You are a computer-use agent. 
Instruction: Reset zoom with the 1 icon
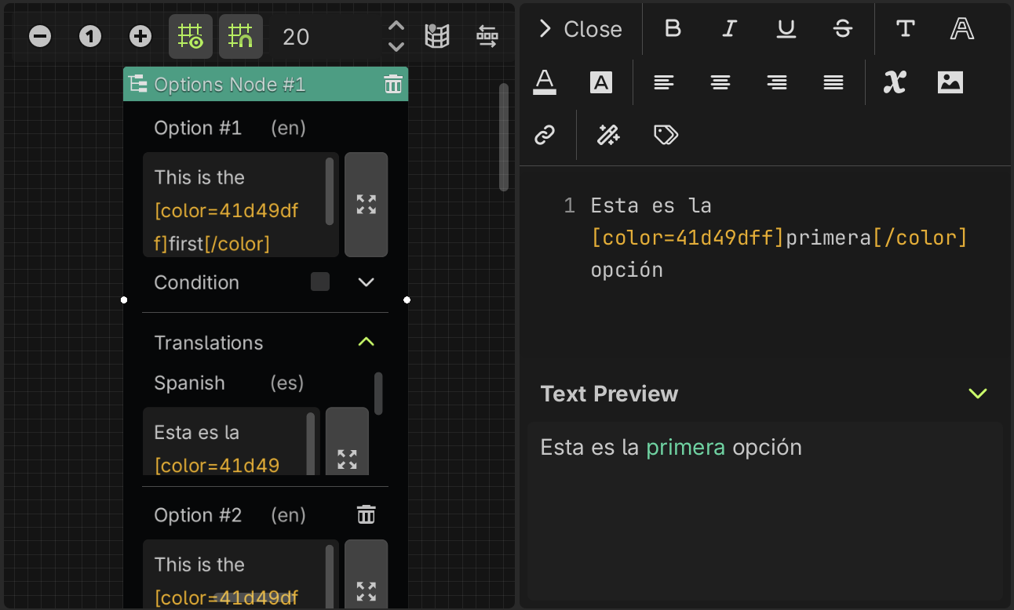[90, 36]
